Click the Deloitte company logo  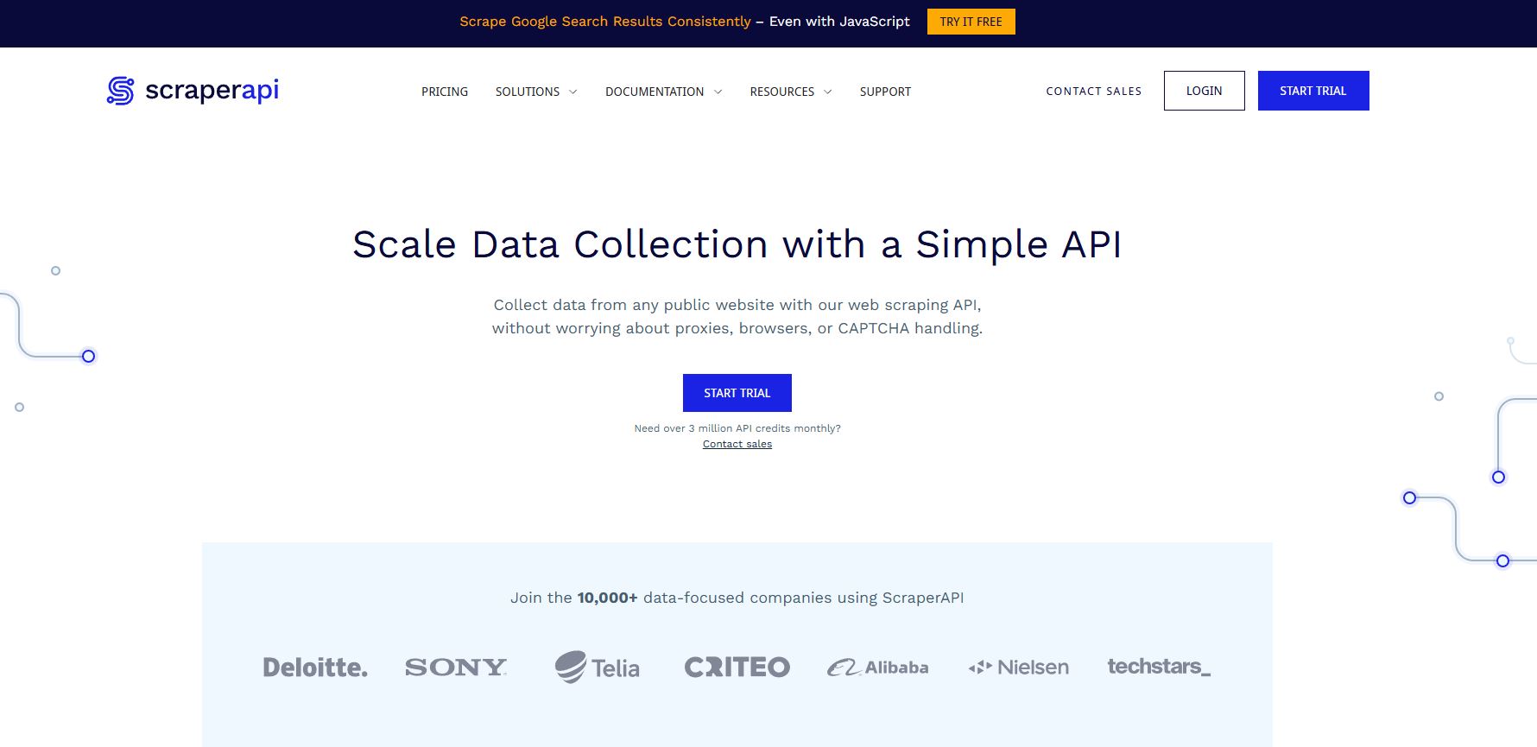tap(315, 668)
